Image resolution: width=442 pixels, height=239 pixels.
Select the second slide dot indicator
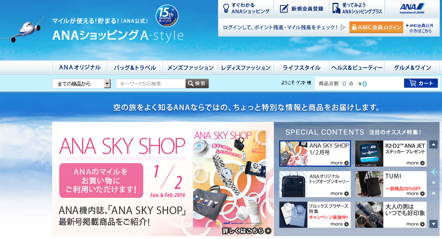click(433, 183)
